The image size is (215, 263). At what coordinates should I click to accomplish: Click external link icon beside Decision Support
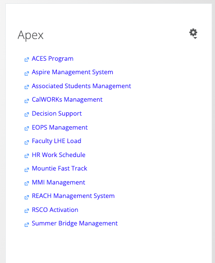[x=27, y=115]
